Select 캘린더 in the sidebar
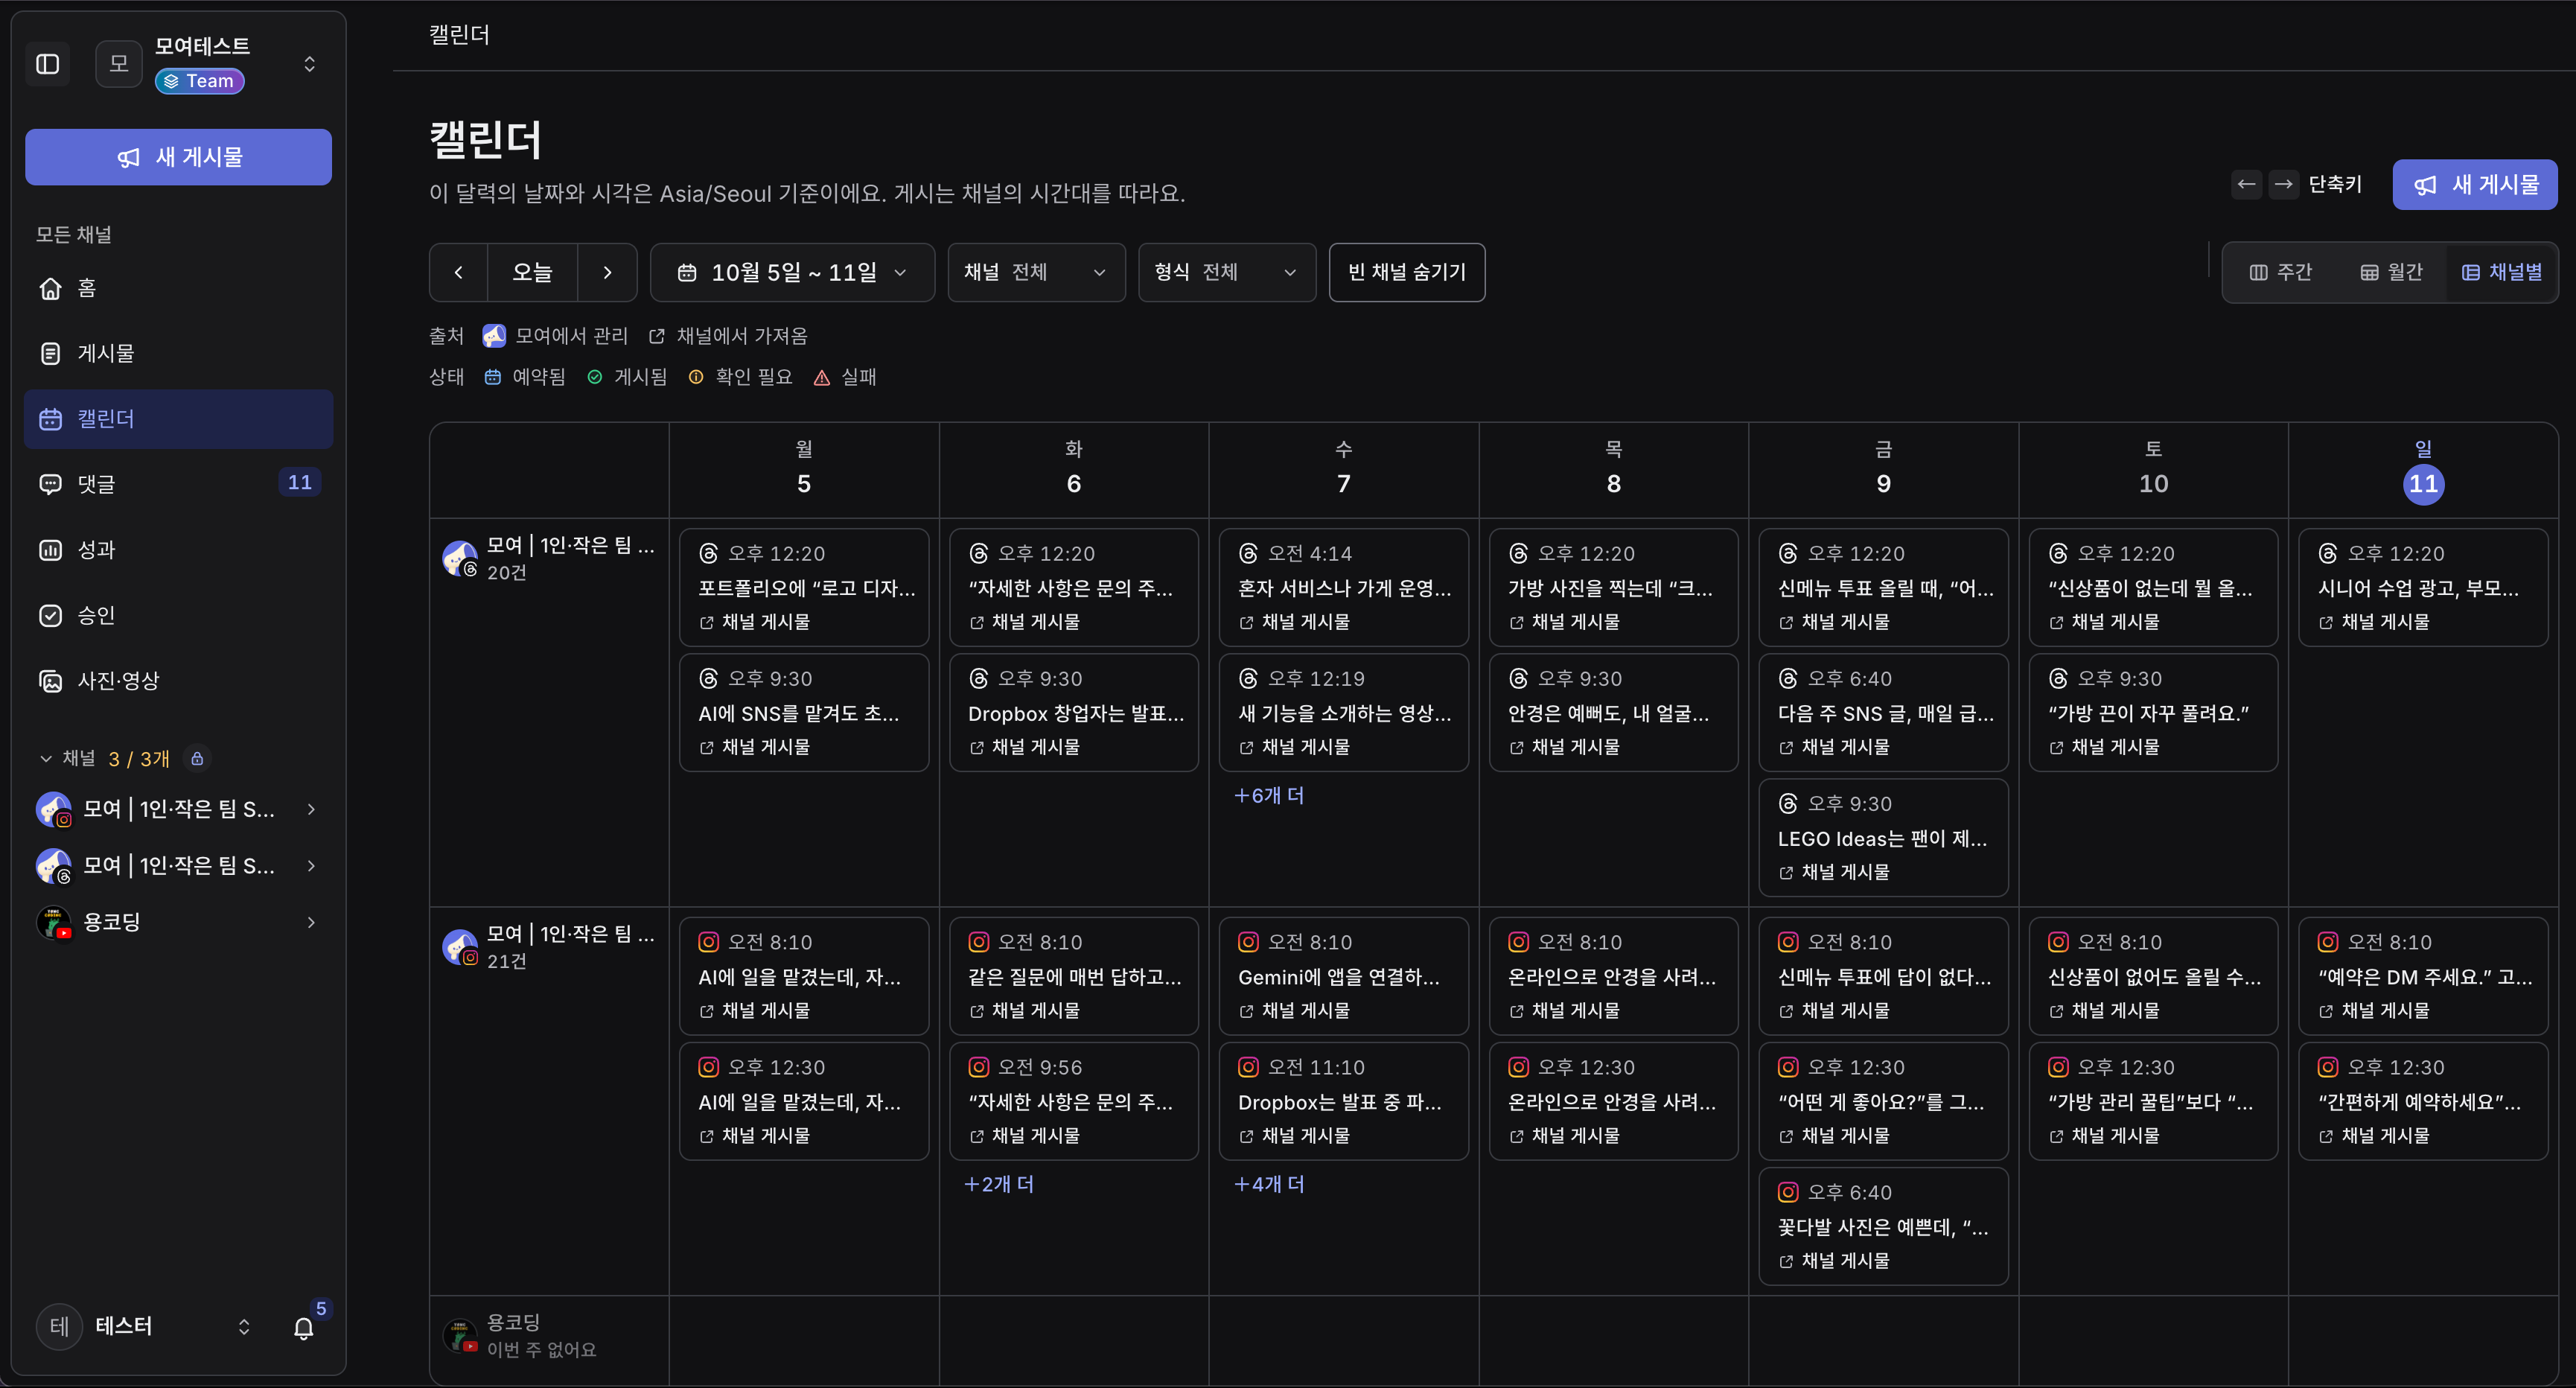 click(x=179, y=419)
